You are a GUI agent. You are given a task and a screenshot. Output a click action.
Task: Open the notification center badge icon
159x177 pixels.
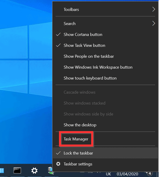pos(150,174)
